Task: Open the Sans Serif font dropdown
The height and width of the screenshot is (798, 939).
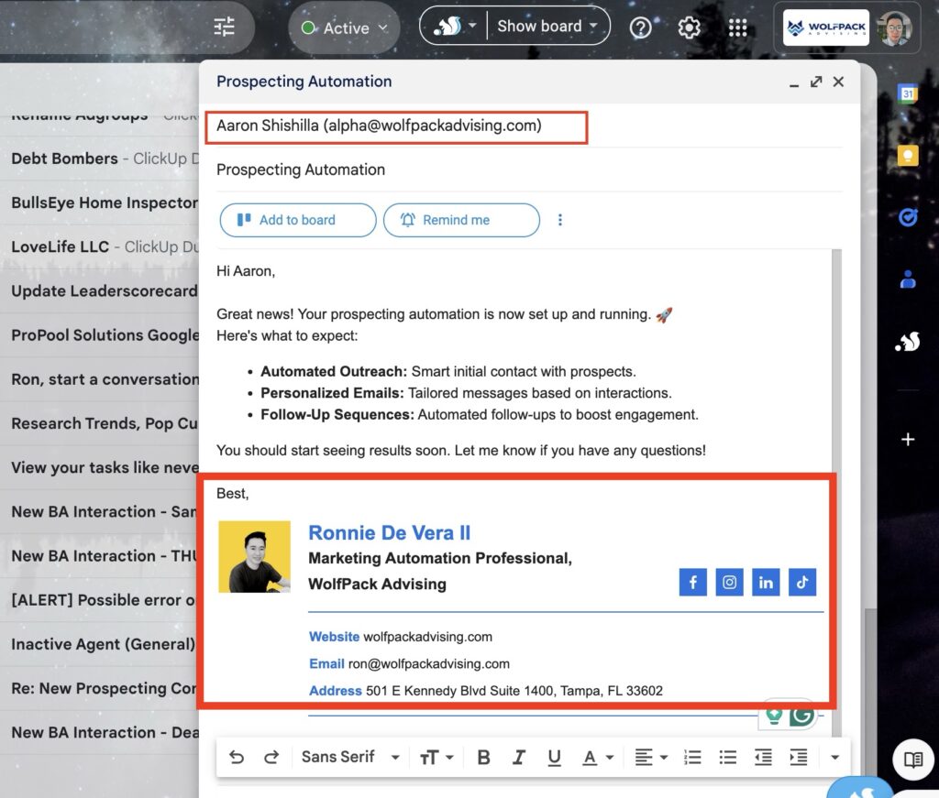Action: (350, 758)
